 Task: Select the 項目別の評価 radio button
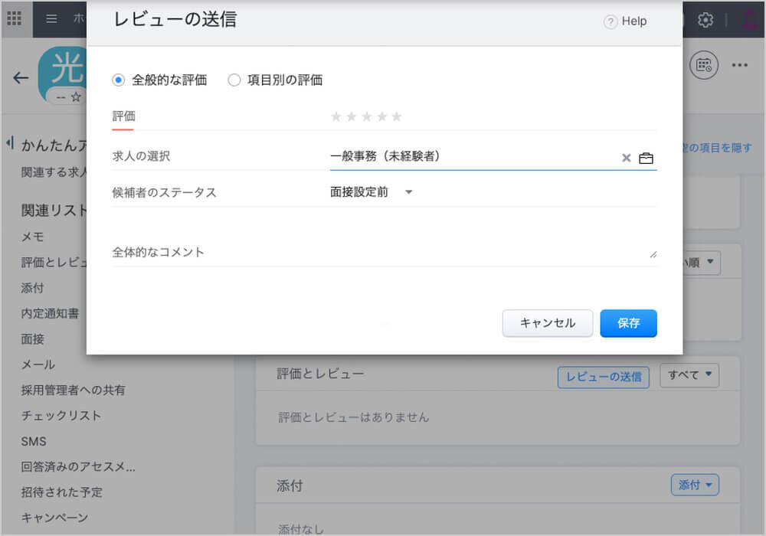234,80
